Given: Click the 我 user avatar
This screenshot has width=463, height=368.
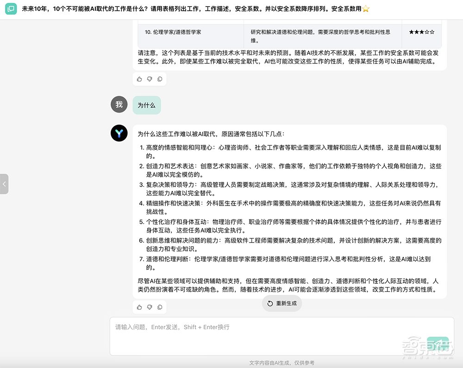Looking at the screenshot, I should [119, 104].
